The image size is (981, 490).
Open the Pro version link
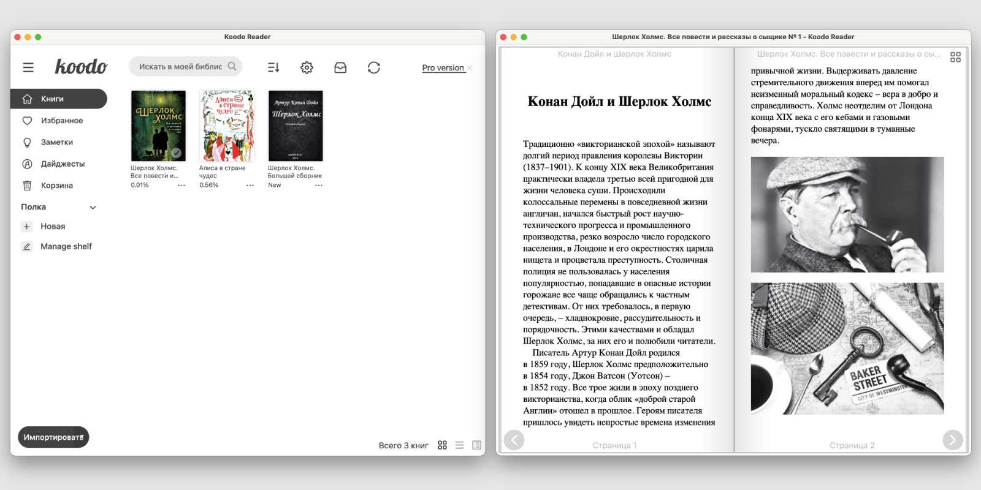[x=443, y=68]
